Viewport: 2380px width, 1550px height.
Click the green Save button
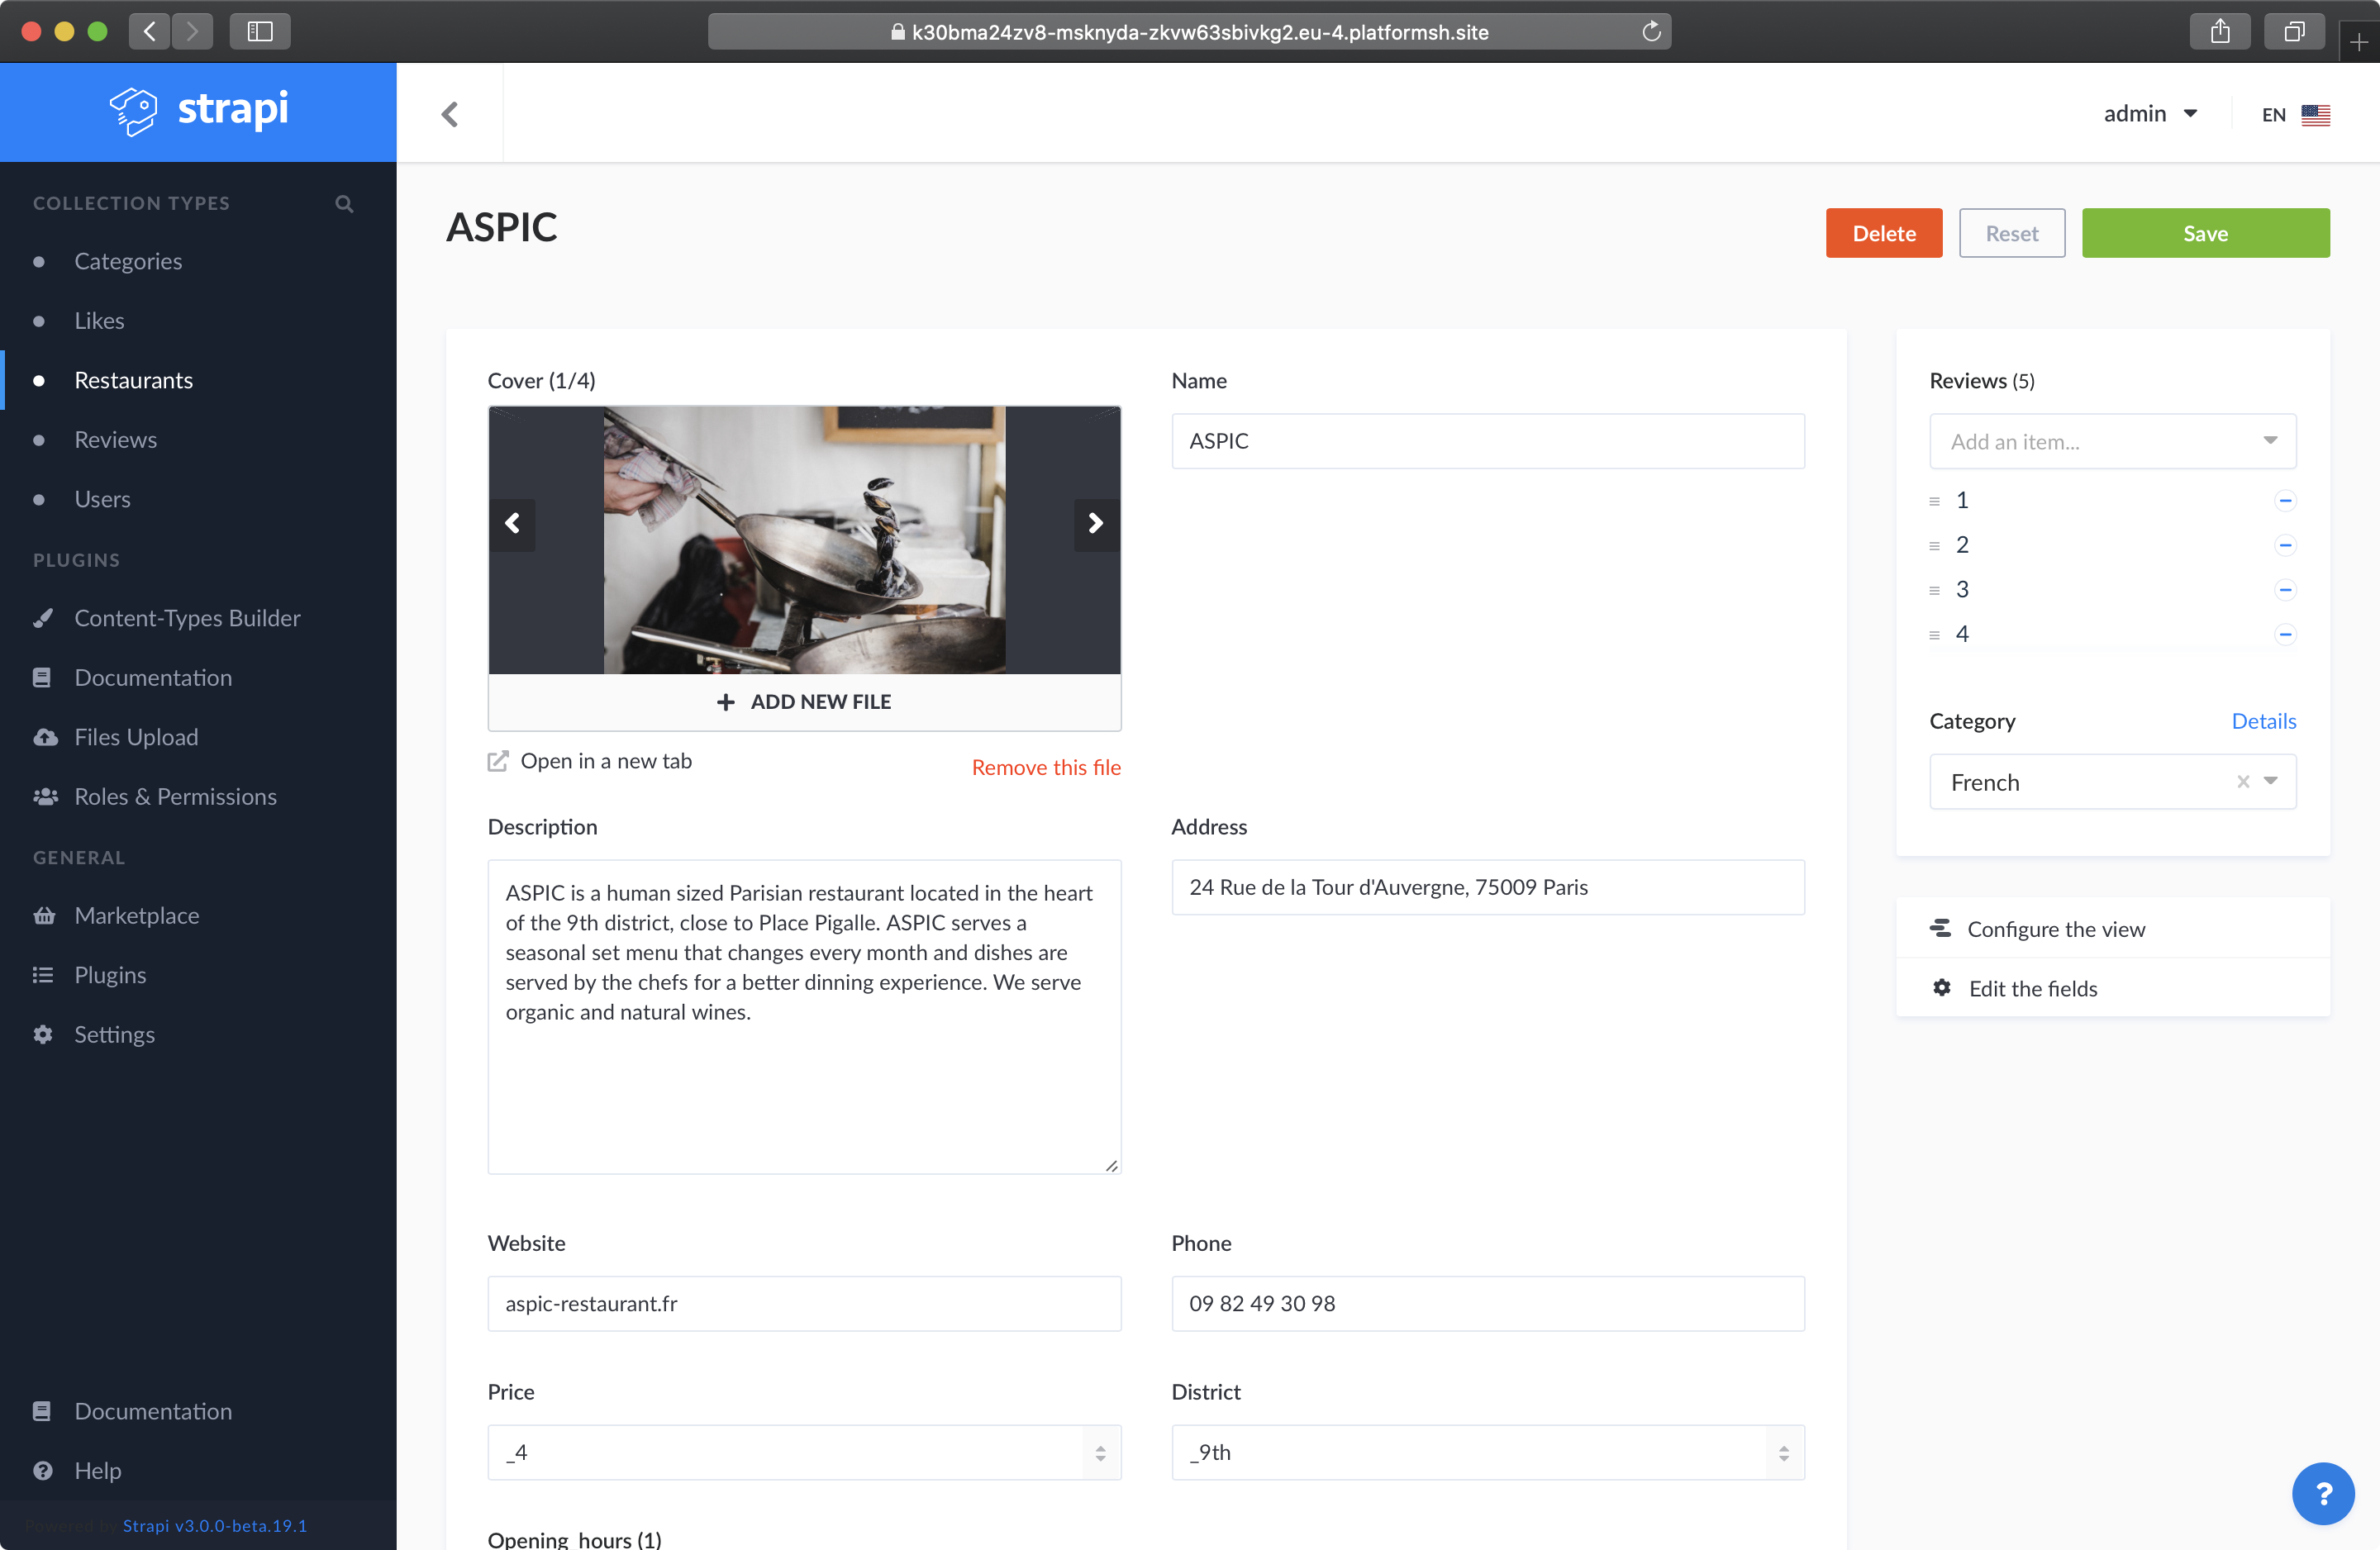(2205, 233)
